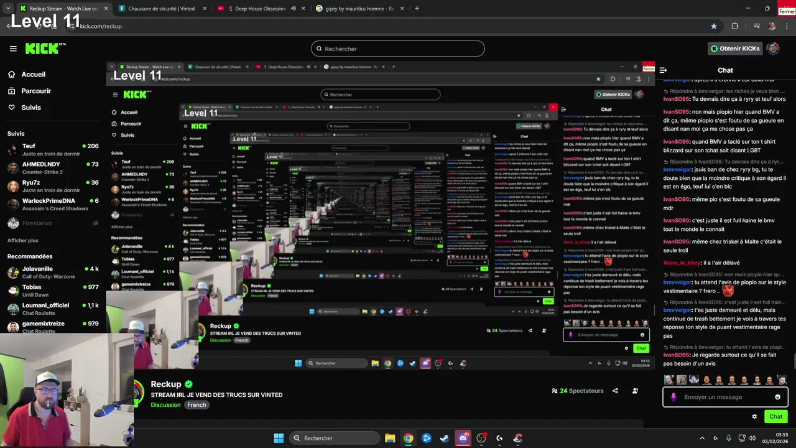Close the Vinted browser tab
Screen dimensions: 796x448
[x=204, y=9]
